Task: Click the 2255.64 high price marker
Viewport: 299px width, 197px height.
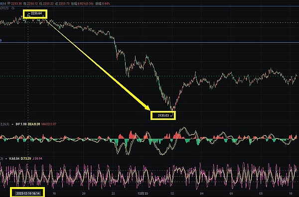Action: [x=36, y=13]
